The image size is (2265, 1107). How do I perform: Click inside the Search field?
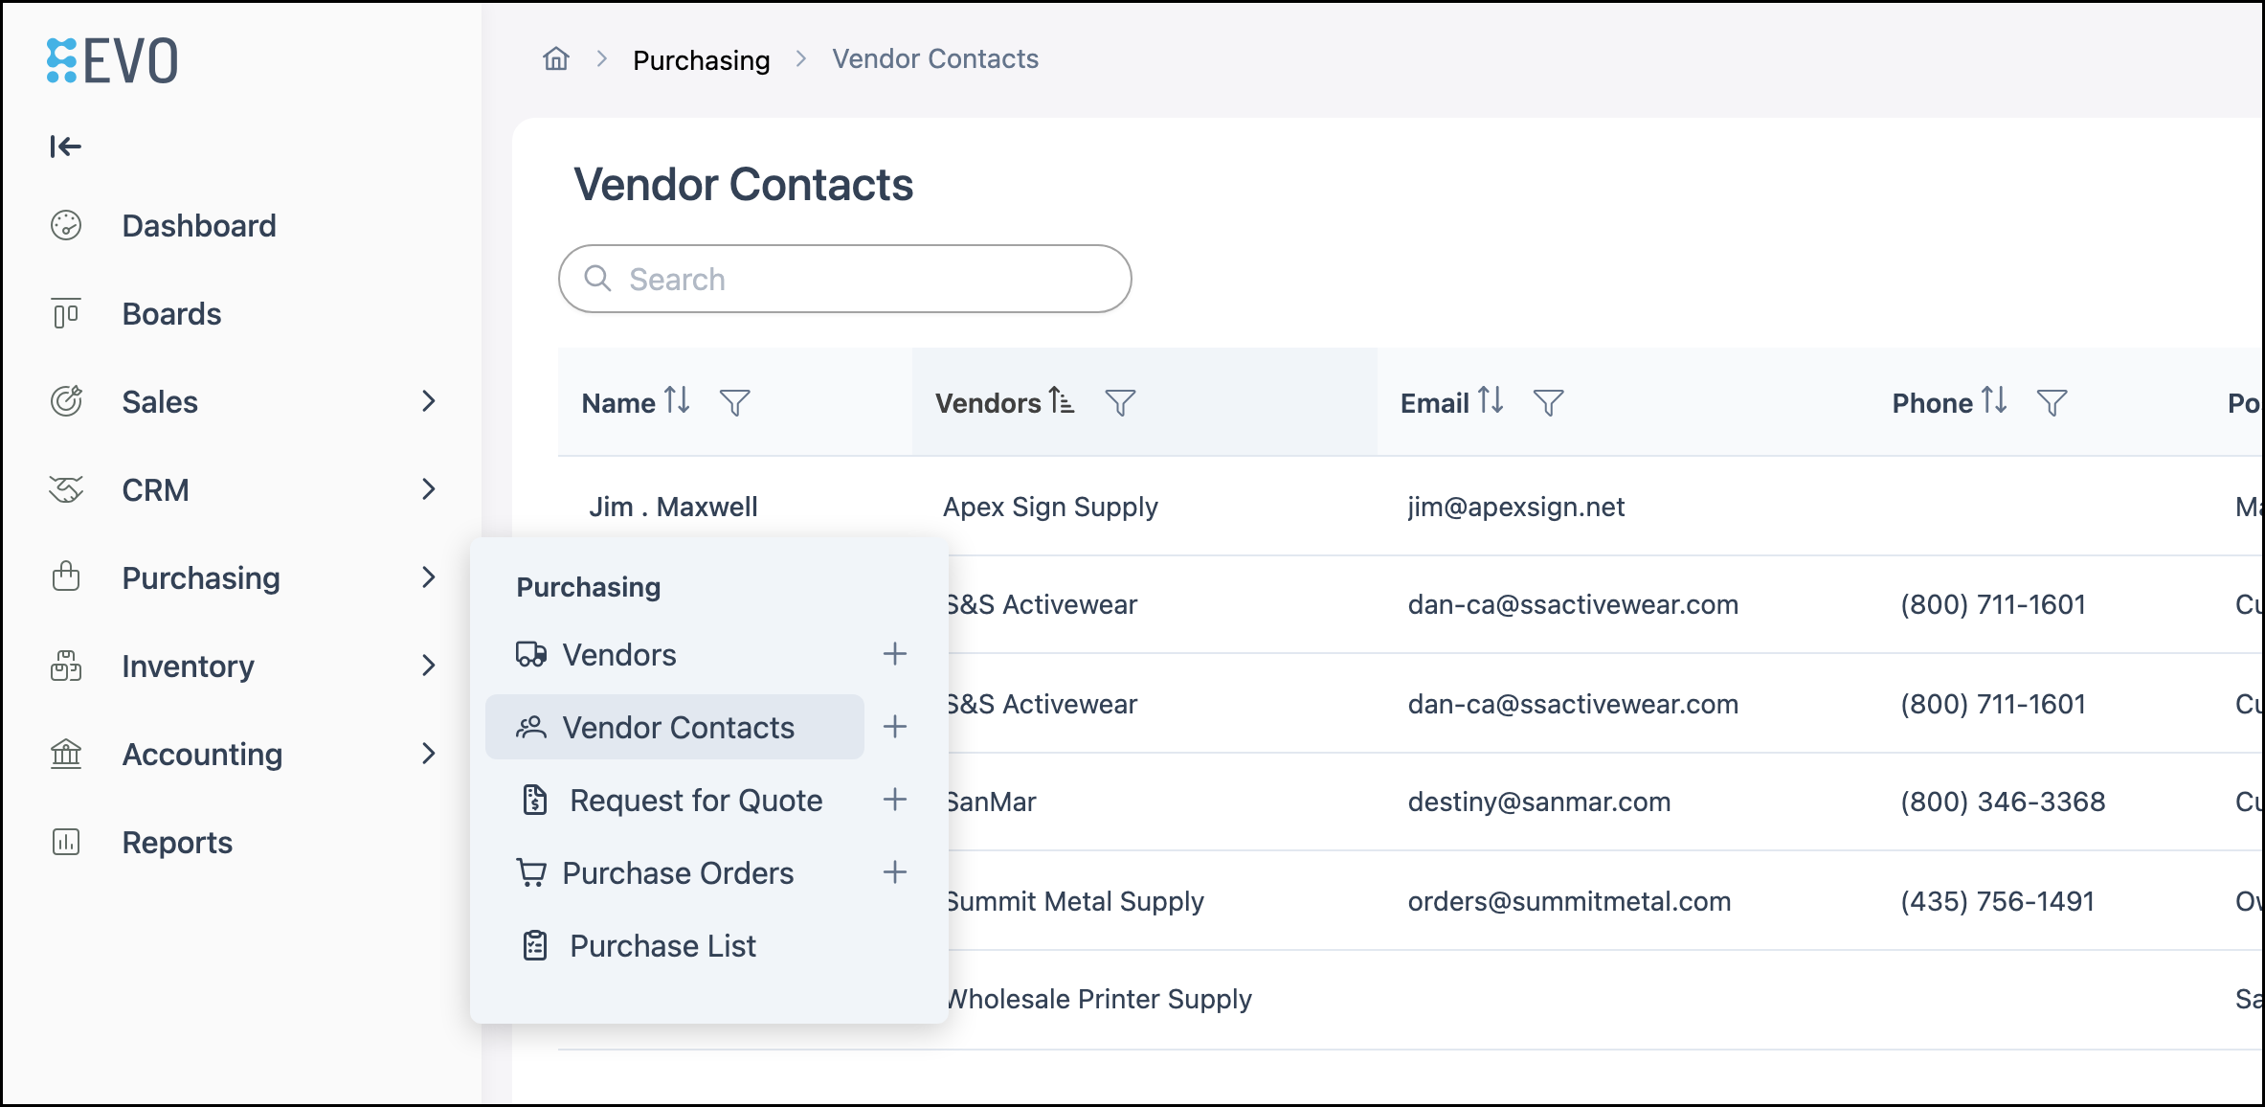pos(845,279)
